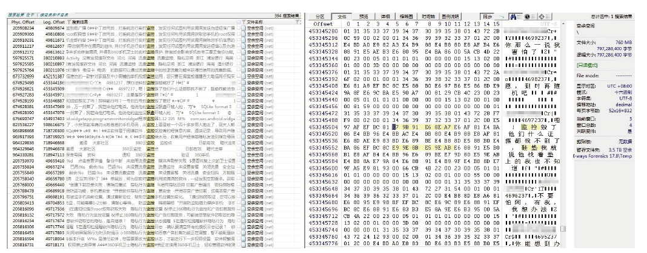647x253 pixels.
Task: Click the binoculars search hits list icon
Action: tap(513, 16)
